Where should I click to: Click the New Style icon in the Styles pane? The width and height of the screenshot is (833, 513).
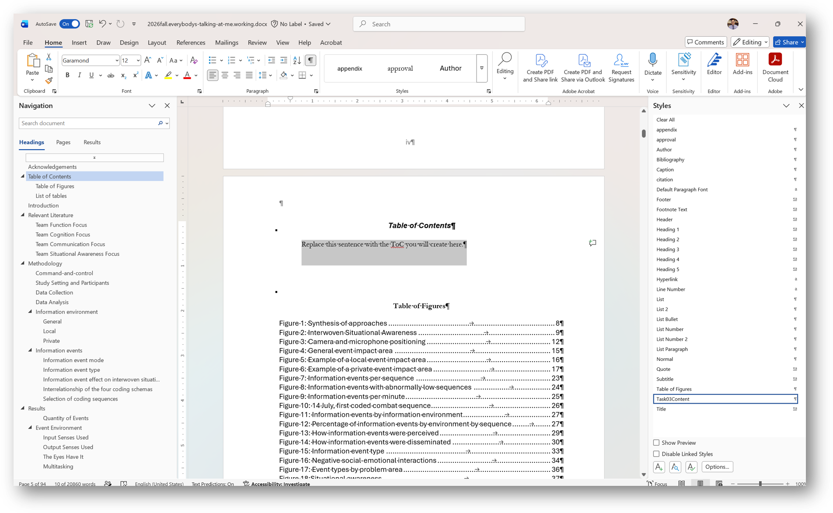tap(659, 467)
